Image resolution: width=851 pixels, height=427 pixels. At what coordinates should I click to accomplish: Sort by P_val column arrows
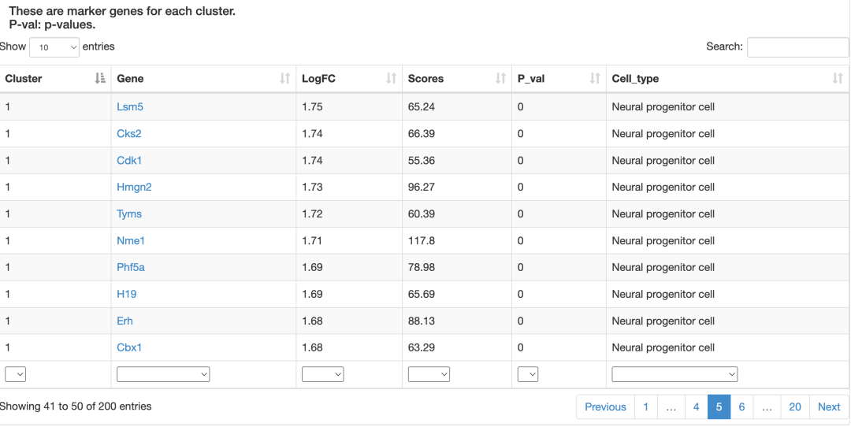596,79
